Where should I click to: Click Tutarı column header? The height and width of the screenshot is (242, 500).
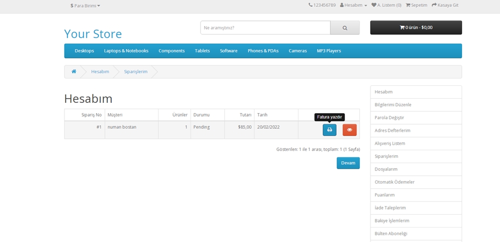pos(239,115)
